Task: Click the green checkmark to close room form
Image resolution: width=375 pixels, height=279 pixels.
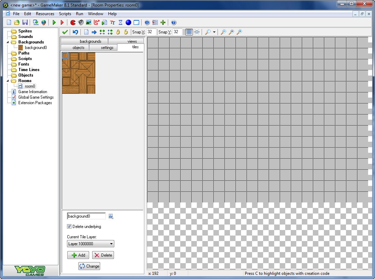Action: [65, 32]
